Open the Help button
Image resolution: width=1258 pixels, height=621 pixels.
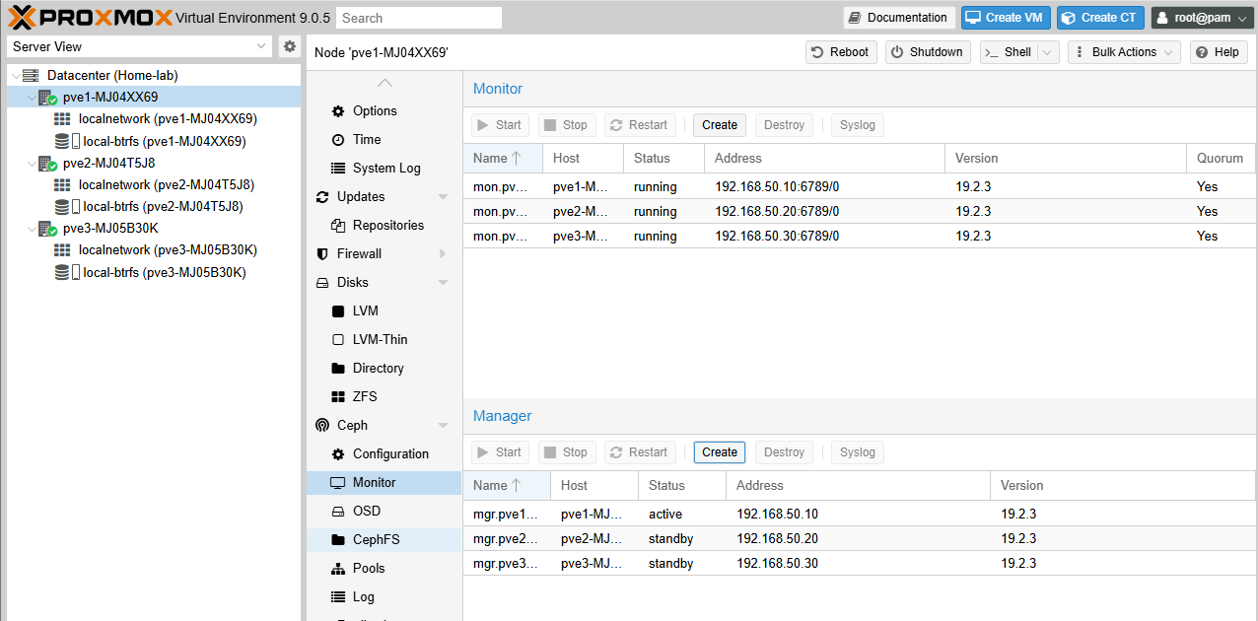click(1219, 52)
